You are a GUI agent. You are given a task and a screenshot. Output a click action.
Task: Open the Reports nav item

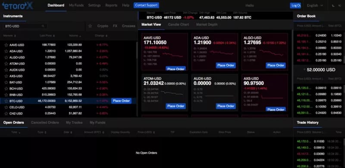click(x=111, y=6)
